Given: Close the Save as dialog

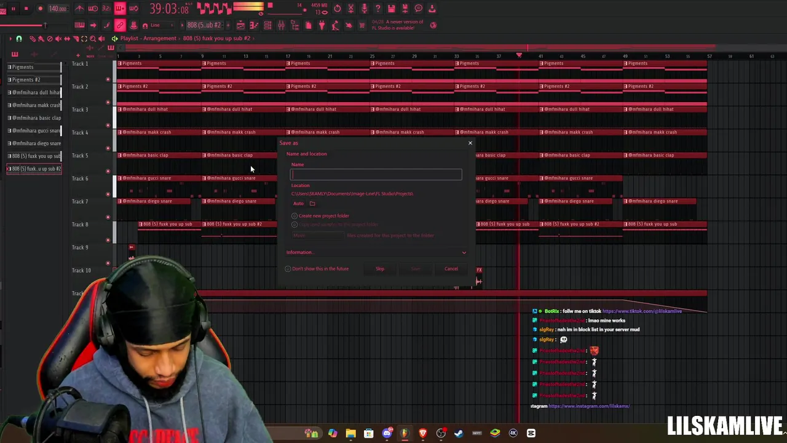Looking at the screenshot, I should pos(470,143).
